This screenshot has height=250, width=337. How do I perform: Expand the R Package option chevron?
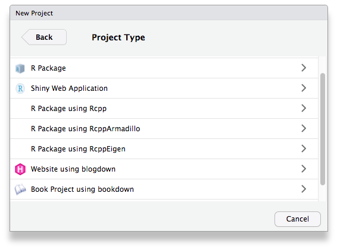point(304,68)
